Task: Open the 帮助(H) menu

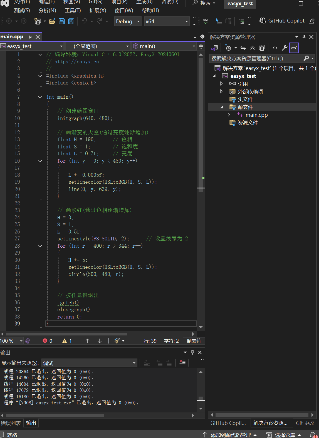Action: (x=150, y=11)
